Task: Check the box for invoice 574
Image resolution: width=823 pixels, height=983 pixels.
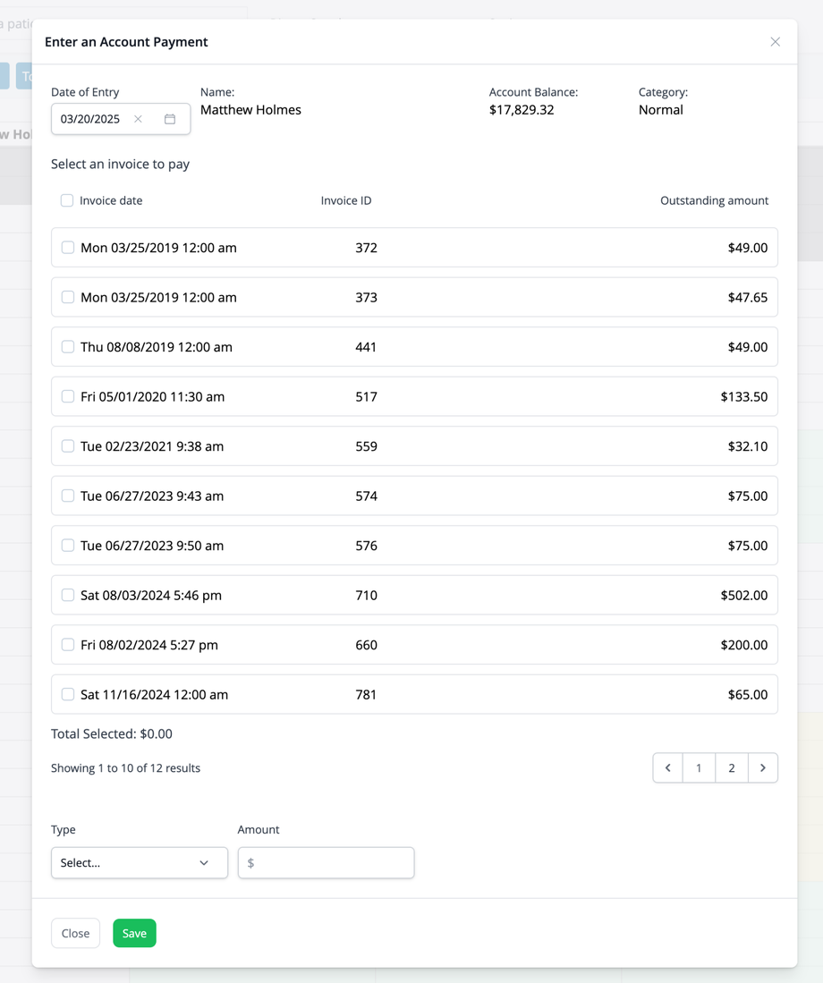Action: 68,496
